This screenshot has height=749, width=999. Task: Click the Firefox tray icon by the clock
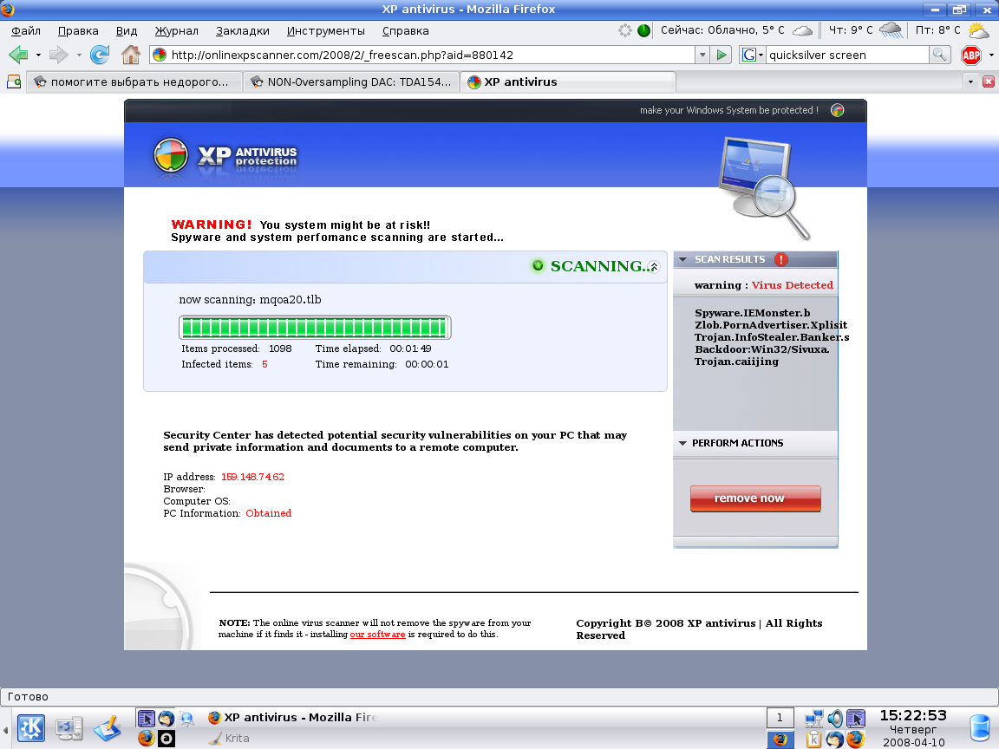click(856, 739)
